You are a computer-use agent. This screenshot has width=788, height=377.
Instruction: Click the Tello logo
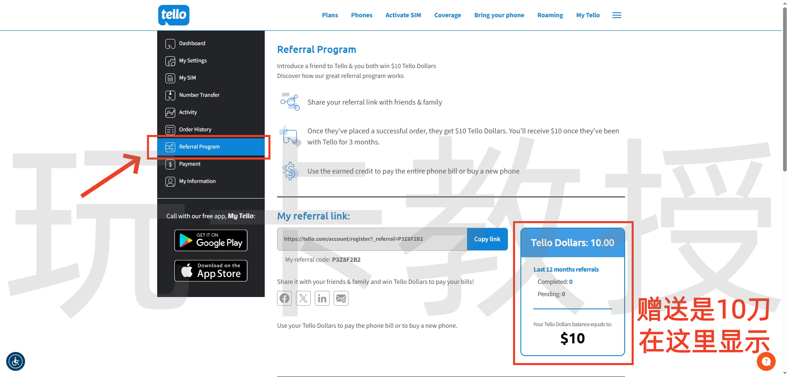click(174, 15)
